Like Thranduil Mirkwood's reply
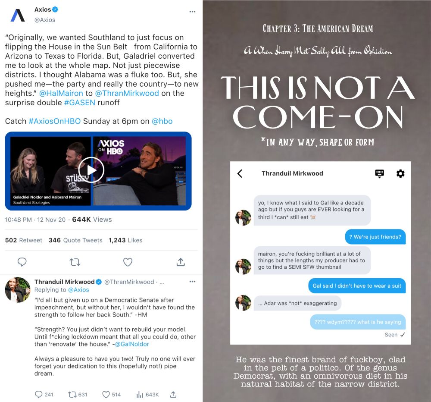 tap(111, 395)
